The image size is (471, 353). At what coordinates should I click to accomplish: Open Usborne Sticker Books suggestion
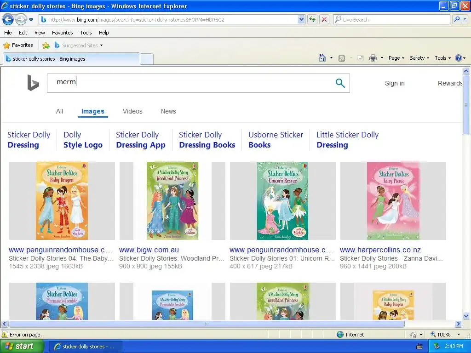point(276,140)
